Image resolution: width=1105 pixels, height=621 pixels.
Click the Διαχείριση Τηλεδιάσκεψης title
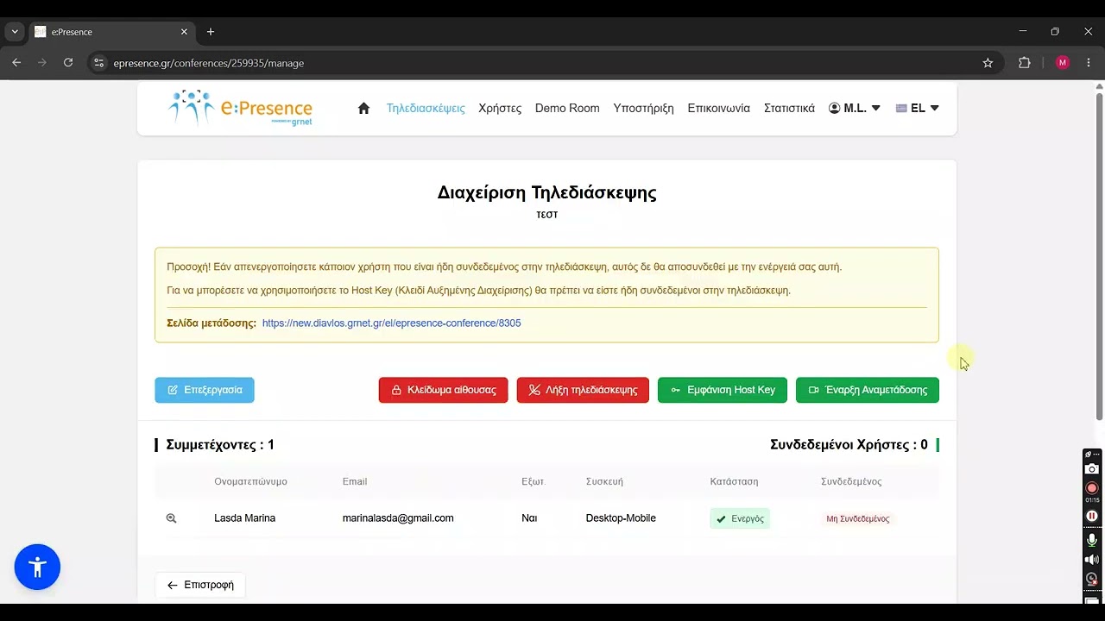point(547,192)
